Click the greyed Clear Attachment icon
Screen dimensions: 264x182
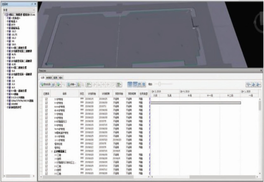83,84
